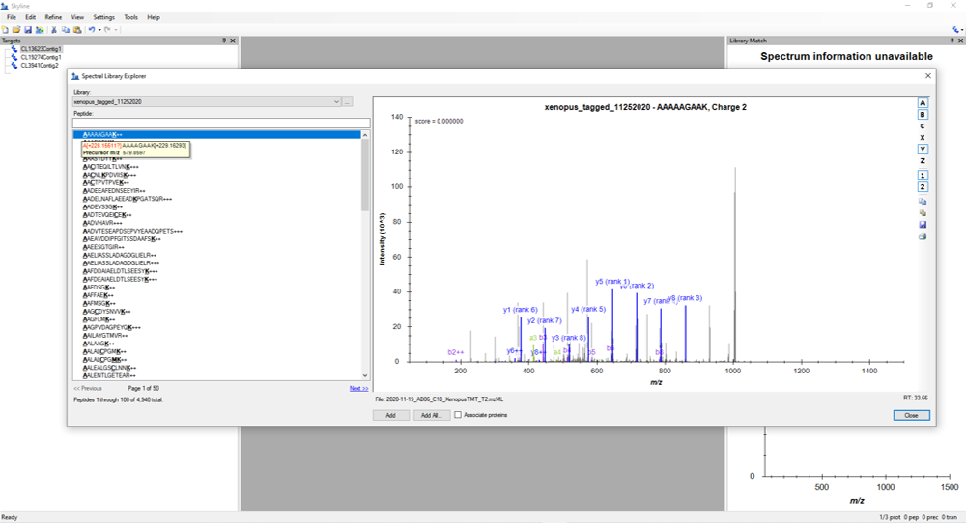
Task: Open the Settings menu
Action: pos(103,17)
